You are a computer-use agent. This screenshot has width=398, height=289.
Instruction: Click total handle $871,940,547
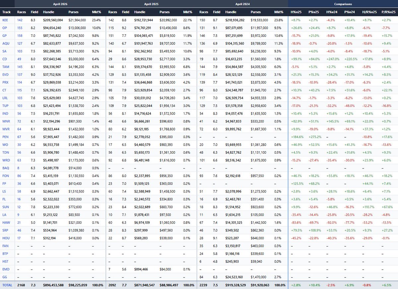145,285
